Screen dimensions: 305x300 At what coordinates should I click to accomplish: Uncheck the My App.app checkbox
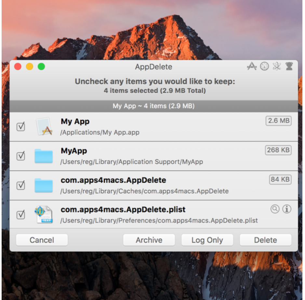click(21, 126)
